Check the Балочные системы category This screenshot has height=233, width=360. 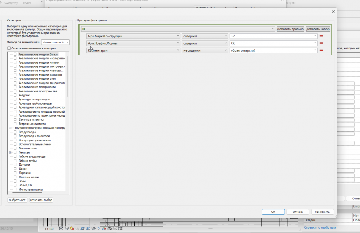tap(15, 120)
